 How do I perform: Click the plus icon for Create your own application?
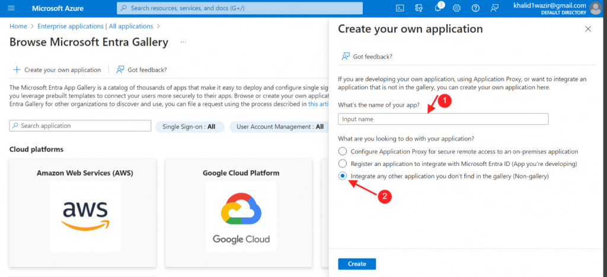[17, 70]
